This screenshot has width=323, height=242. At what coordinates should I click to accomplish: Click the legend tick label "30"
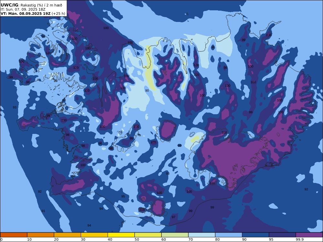click(x=83, y=239)
